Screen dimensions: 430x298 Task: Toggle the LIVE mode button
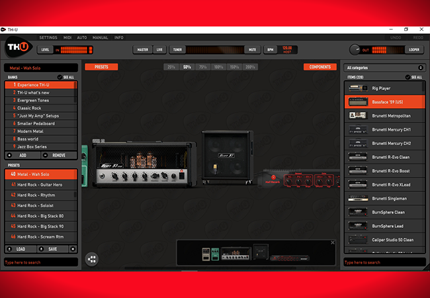[x=159, y=50]
